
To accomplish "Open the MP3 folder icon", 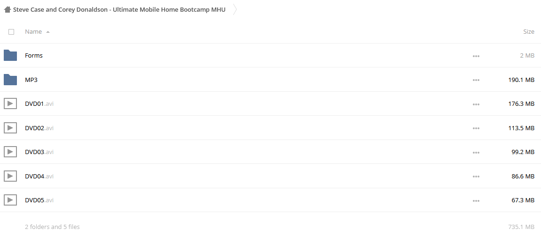I will click(10, 80).
